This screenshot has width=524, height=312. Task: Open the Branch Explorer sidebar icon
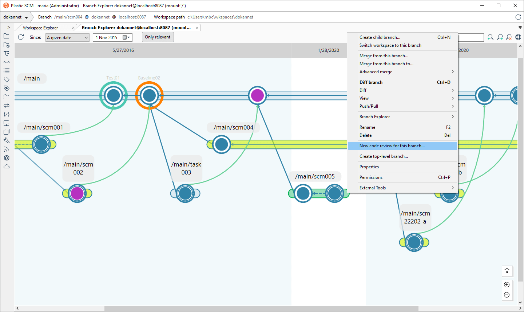tap(6, 54)
